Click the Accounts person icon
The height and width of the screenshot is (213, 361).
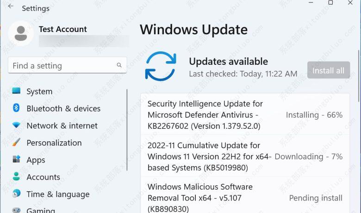[x=17, y=177]
